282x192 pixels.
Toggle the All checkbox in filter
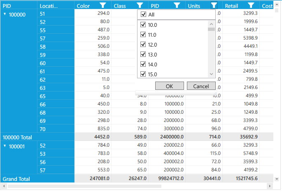(143, 14)
